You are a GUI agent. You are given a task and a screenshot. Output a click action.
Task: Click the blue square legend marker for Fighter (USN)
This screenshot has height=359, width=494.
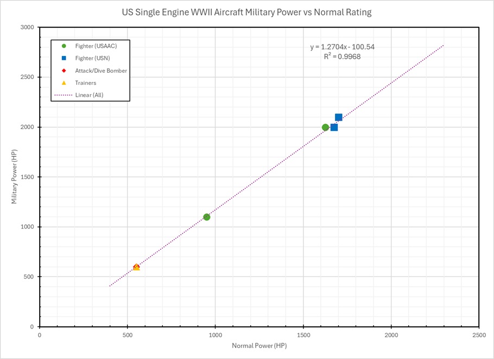point(64,58)
